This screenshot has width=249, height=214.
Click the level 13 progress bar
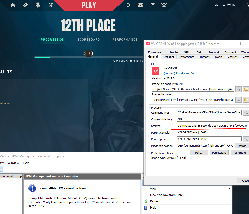pos(88,57)
